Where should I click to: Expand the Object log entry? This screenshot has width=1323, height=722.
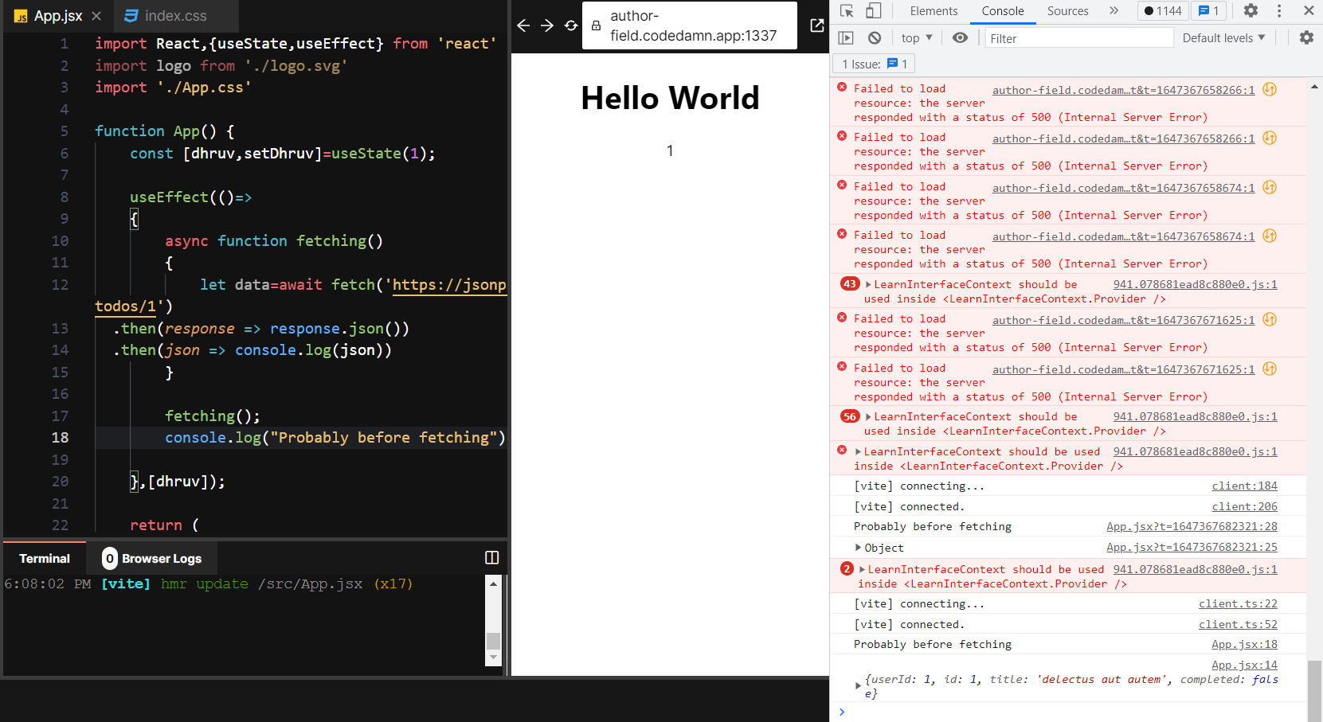(858, 548)
